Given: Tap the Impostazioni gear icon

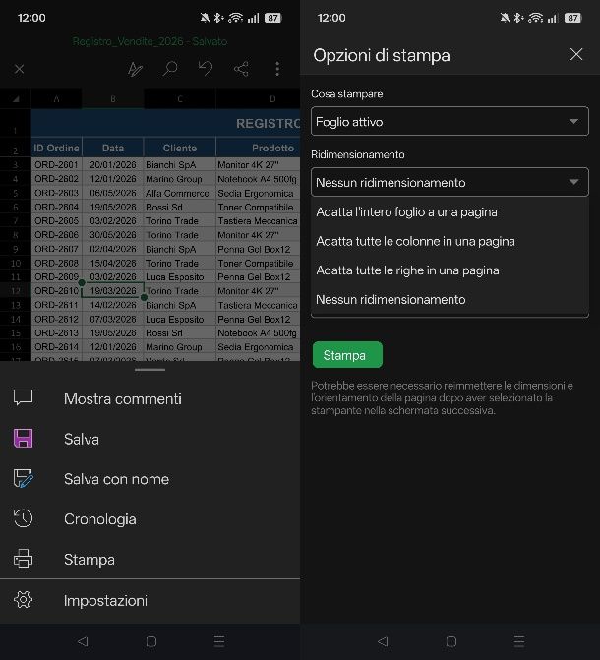Looking at the screenshot, I should click(x=24, y=599).
